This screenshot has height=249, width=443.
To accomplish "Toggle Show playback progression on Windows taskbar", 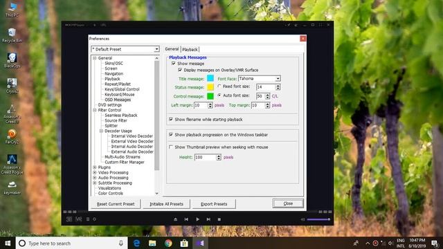I will tap(171, 135).
